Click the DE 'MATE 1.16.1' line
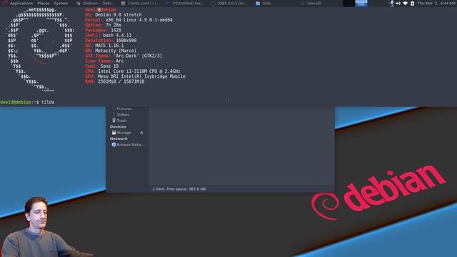 pos(109,46)
